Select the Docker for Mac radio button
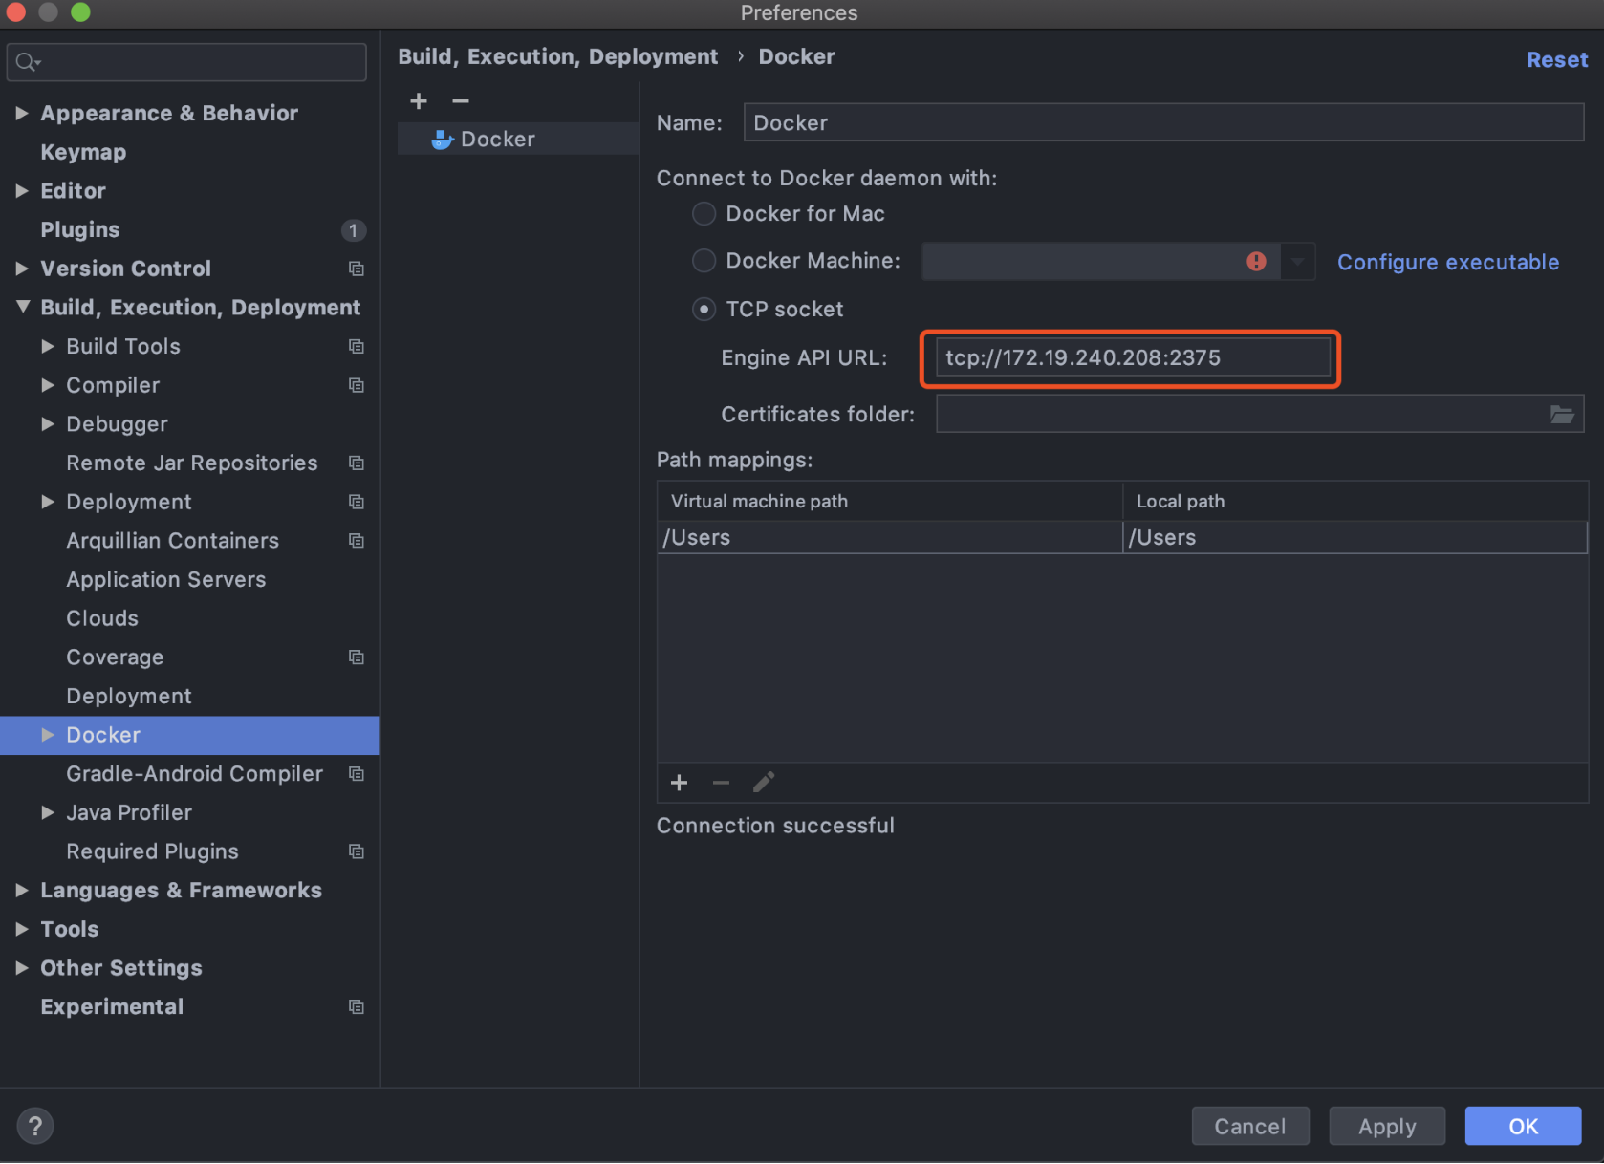The width and height of the screenshot is (1604, 1164). point(704,213)
